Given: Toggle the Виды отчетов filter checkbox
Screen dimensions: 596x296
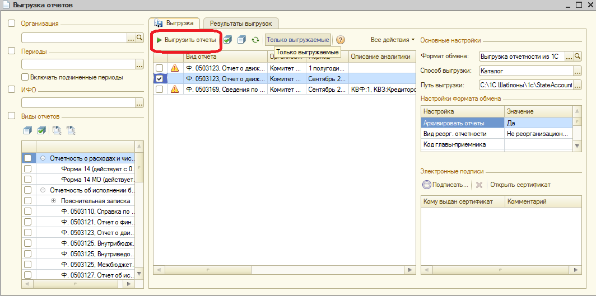Looking at the screenshot, I should click(x=12, y=116).
